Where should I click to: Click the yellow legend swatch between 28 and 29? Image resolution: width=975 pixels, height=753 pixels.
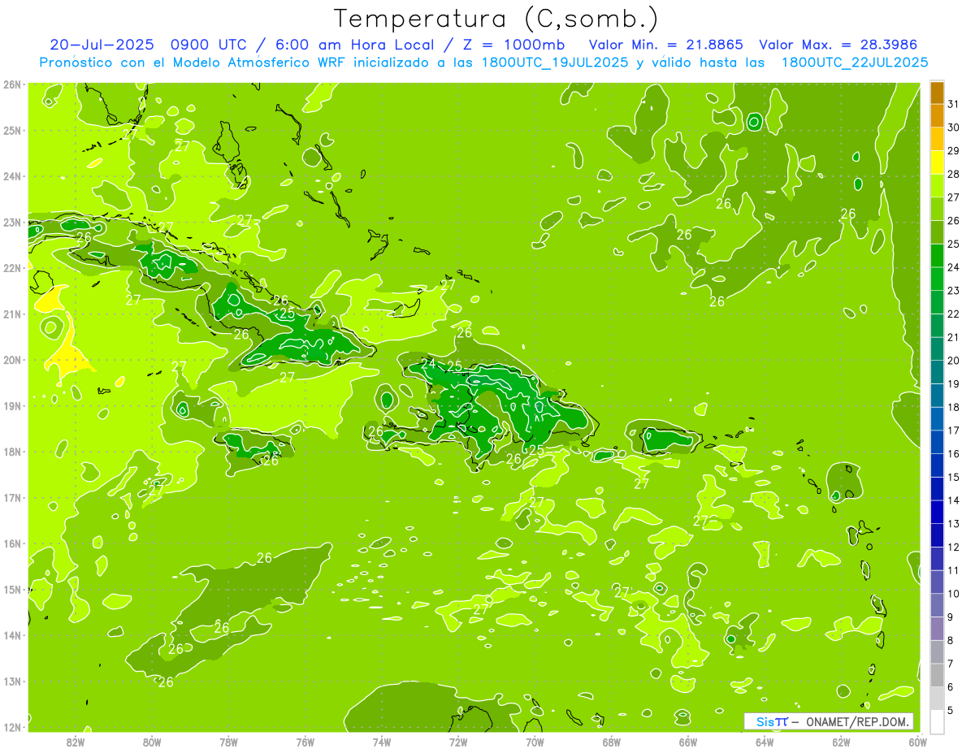point(938,162)
